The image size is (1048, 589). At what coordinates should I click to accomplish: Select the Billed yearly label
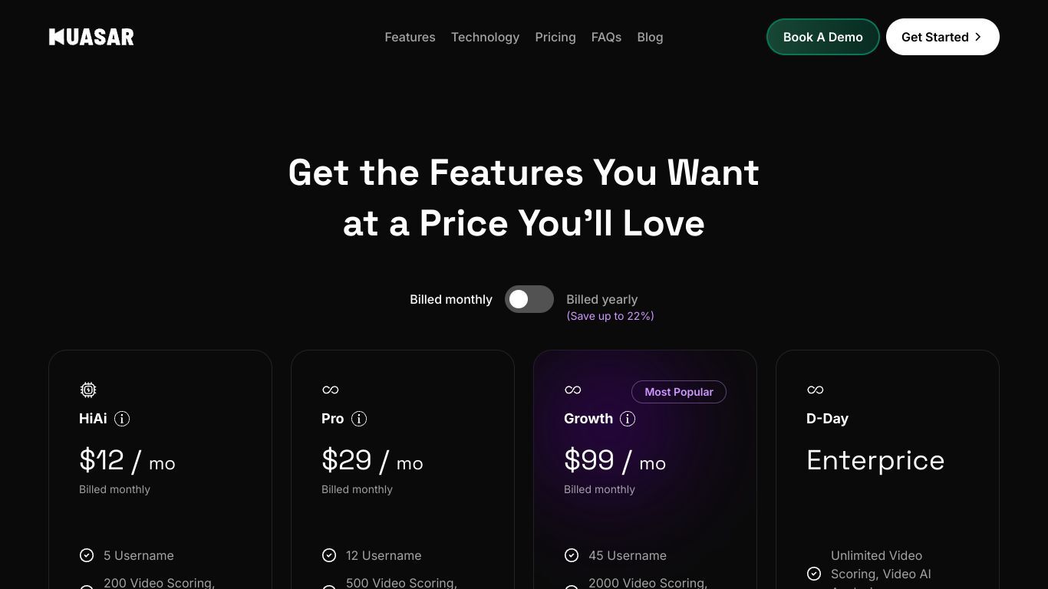pos(602,299)
